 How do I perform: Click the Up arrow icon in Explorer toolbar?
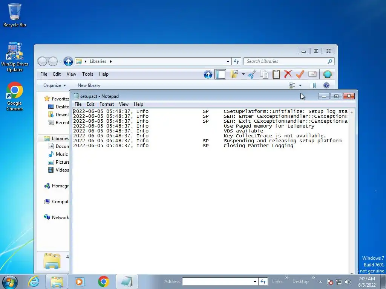pyautogui.click(x=208, y=75)
